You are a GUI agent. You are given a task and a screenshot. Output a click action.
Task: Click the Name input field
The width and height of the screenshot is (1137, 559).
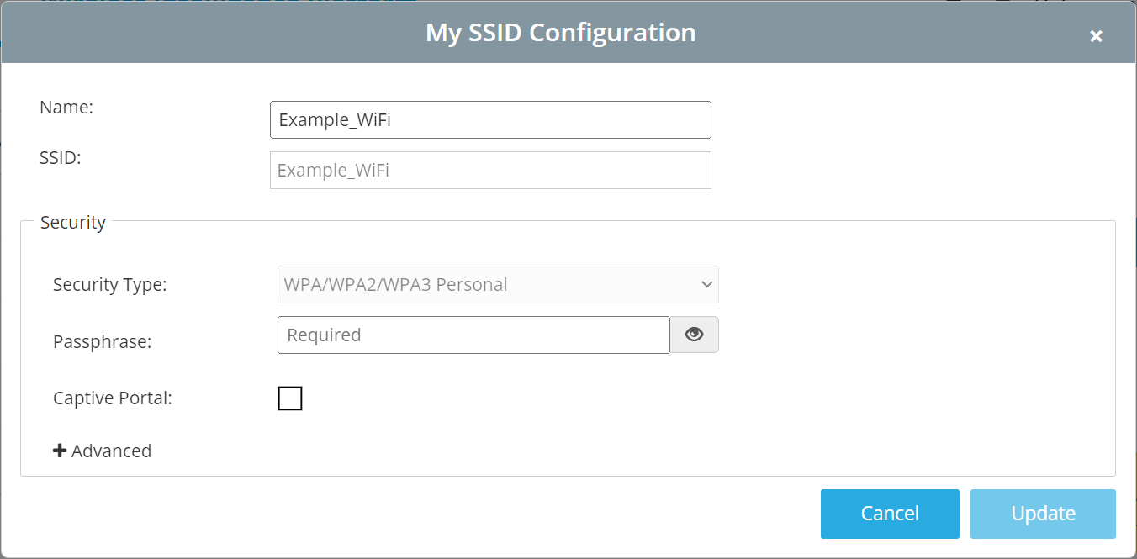pyautogui.click(x=490, y=119)
